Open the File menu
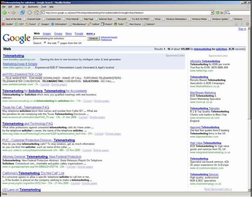Viewport: 252px width, 197px height. pos(4,7)
